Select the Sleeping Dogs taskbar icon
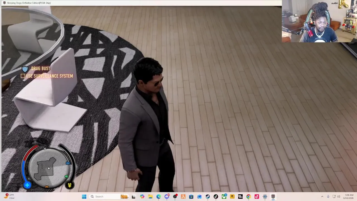The height and width of the screenshot is (201, 357). click(x=273, y=197)
